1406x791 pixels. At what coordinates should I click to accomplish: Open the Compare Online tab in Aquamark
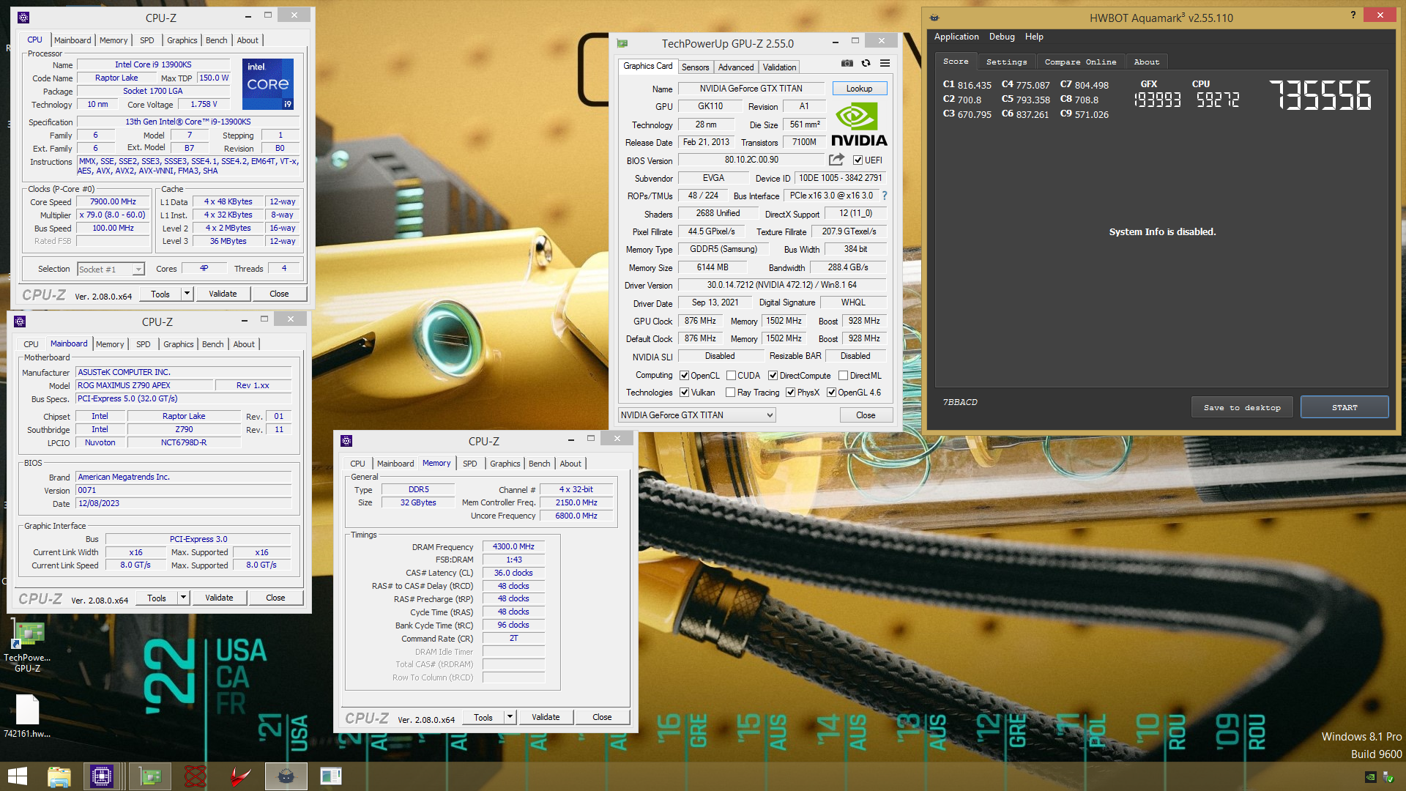point(1080,62)
